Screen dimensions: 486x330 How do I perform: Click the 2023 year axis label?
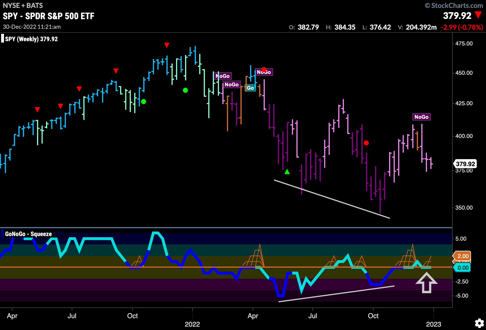pyautogui.click(x=434, y=324)
